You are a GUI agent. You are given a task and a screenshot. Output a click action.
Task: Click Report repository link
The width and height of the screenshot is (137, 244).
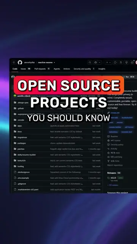click(x=115, y=165)
